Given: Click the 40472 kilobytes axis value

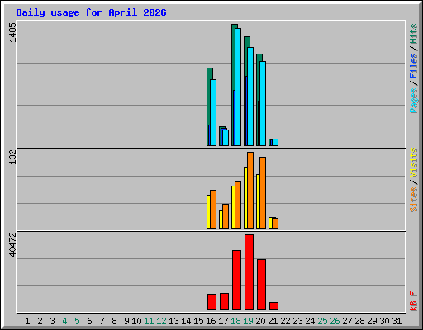Looking at the screenshot, I should (x=12, y=244).
